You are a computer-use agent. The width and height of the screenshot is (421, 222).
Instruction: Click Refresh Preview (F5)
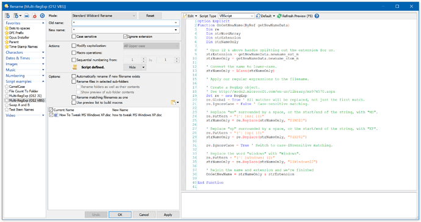pos(295,16)
